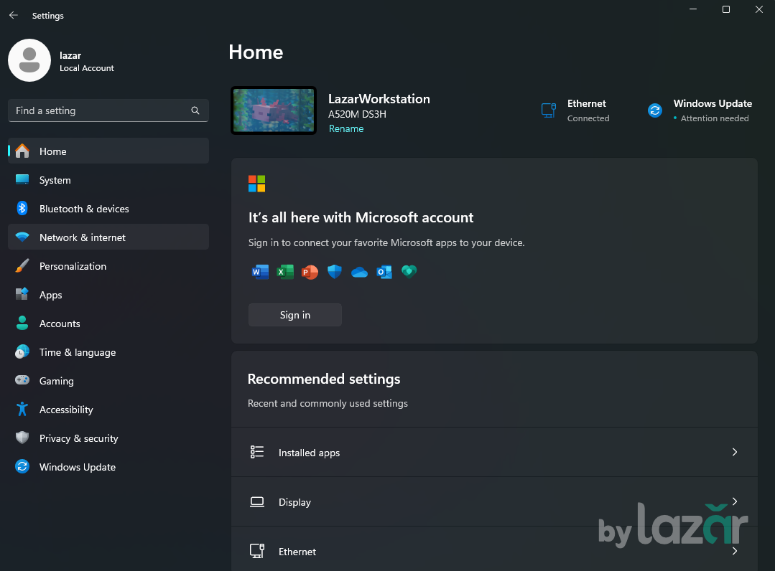
Task: Click the Privacy & security shield icon
Action: point(22,438)
